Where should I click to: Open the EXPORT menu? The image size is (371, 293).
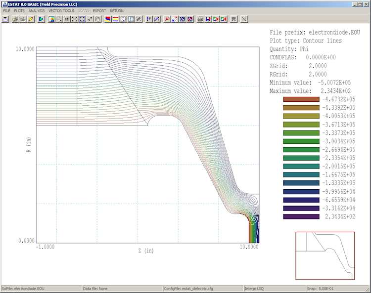point(99,10)
